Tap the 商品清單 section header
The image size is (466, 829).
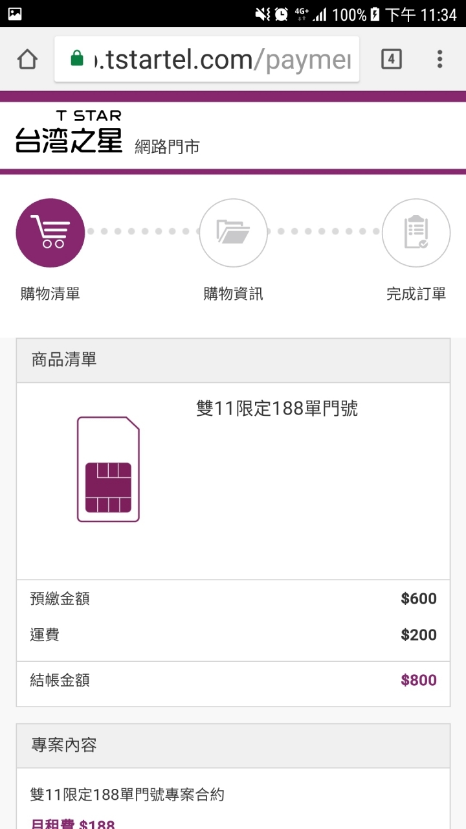pos(64,360)
